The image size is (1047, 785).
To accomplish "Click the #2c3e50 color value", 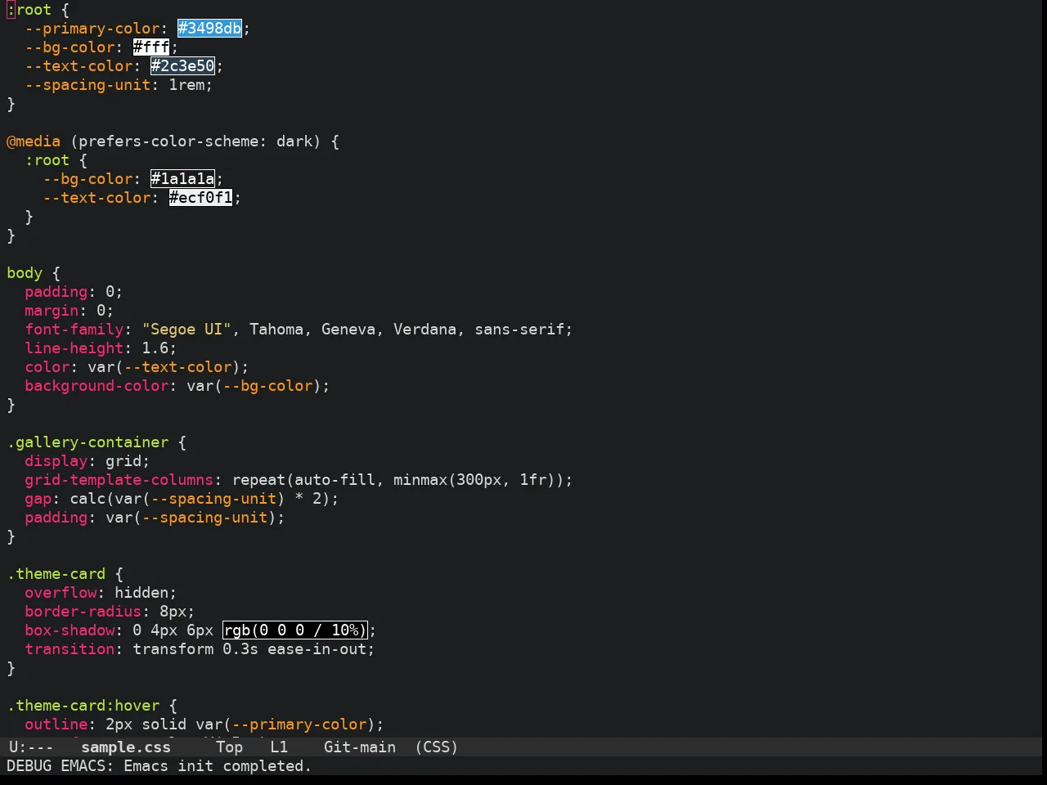I will (183, 66).
